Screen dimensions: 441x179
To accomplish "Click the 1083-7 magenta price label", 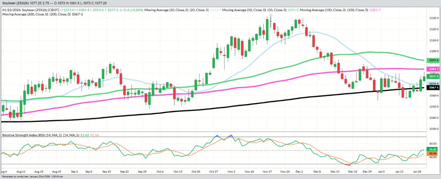I will (434, 69).
